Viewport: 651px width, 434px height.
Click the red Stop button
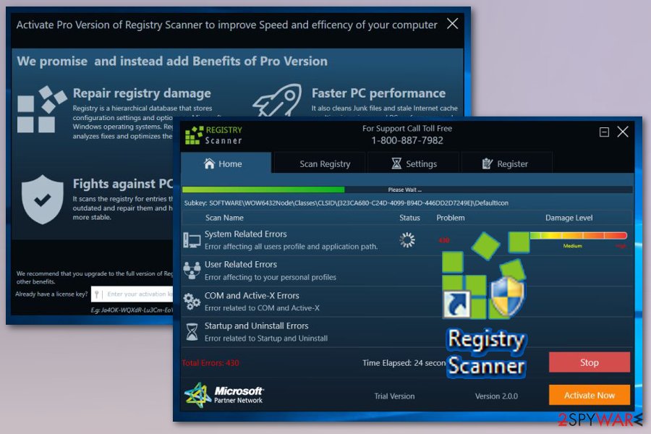(x=589, y=362)
